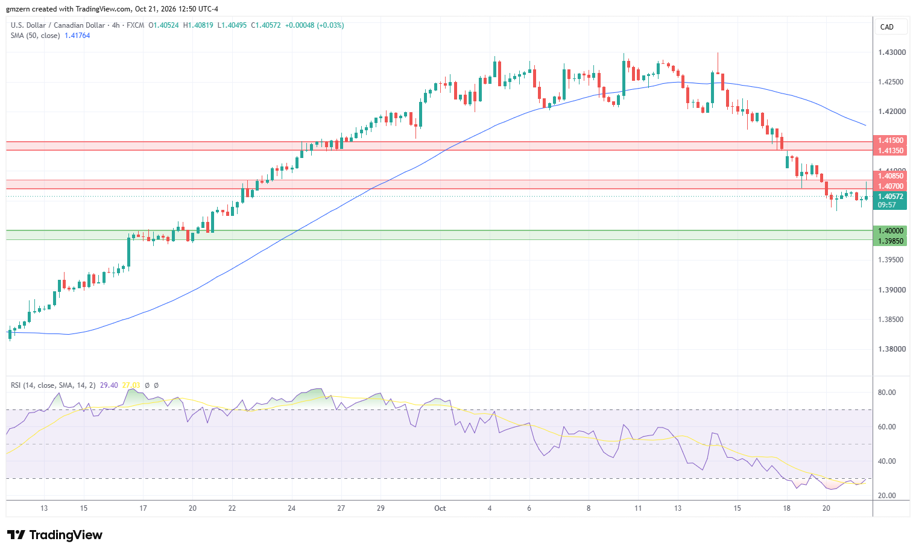Viewport: 916px width, 553px height.
Task: Click the 09:57 candle countdown timer
Action: pyautogui.click(x=886, y=205)
